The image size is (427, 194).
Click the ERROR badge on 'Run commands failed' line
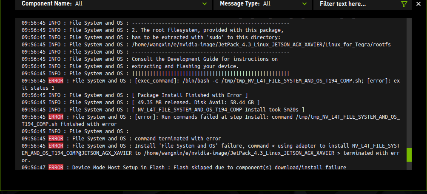[x=56, y=117]
